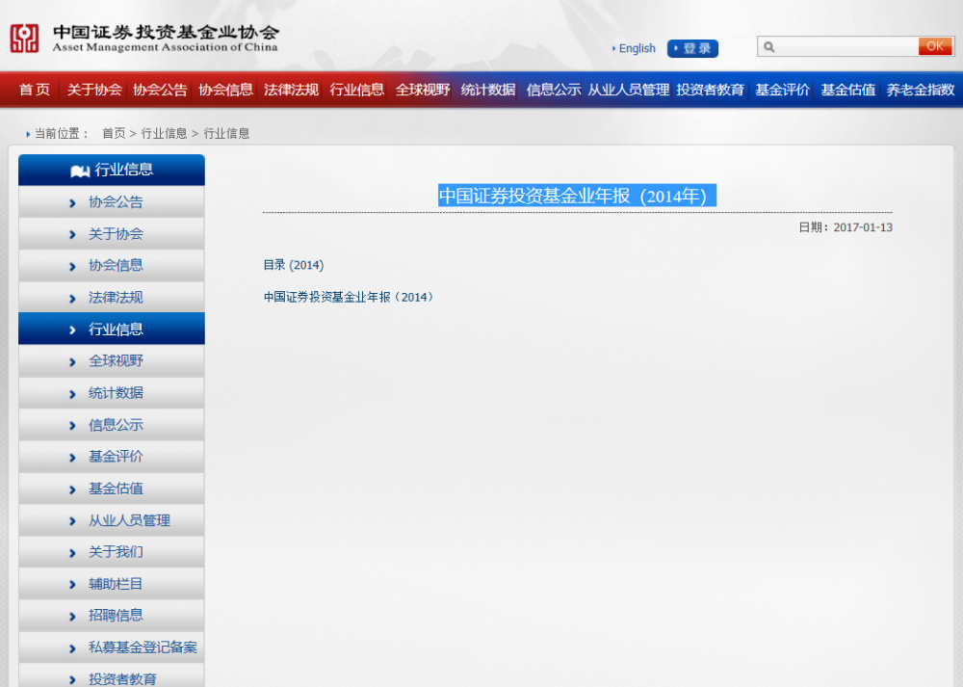Open 基金评价 in the top navigation bar
Image resolution: width=963 pixels, height=687 pixels.
[783, 90]
